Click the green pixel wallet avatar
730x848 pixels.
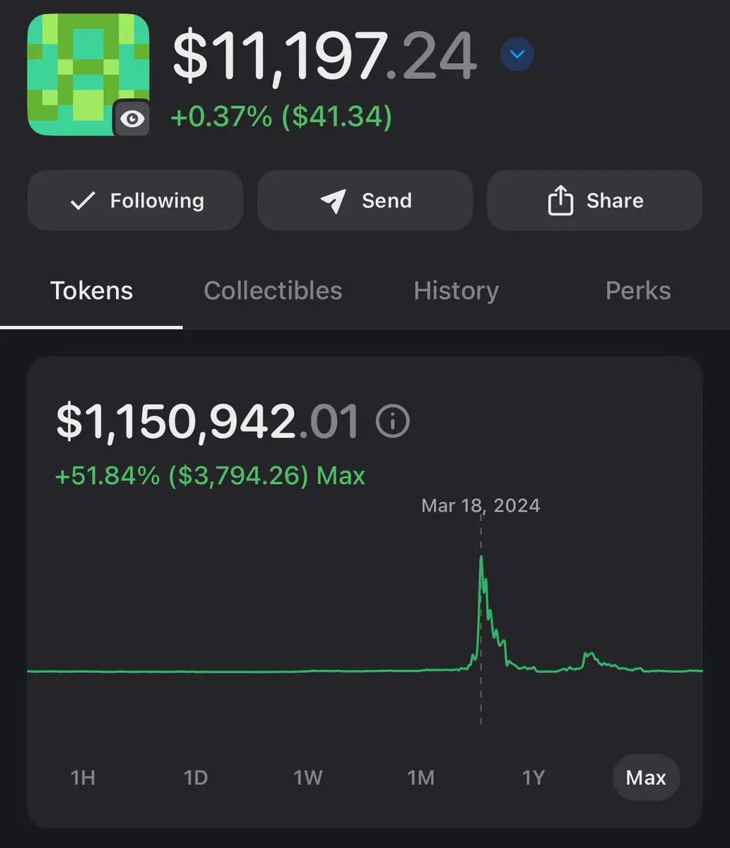[x=88, y=74]
